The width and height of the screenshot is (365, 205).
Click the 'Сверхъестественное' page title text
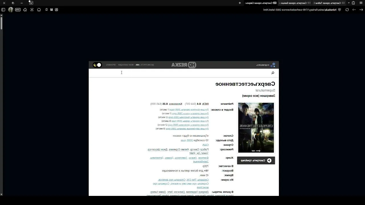(x=245, y=84)
